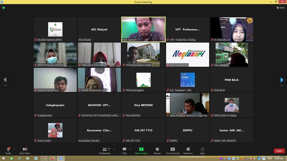Toggle the Audio microphone mute

8,150
